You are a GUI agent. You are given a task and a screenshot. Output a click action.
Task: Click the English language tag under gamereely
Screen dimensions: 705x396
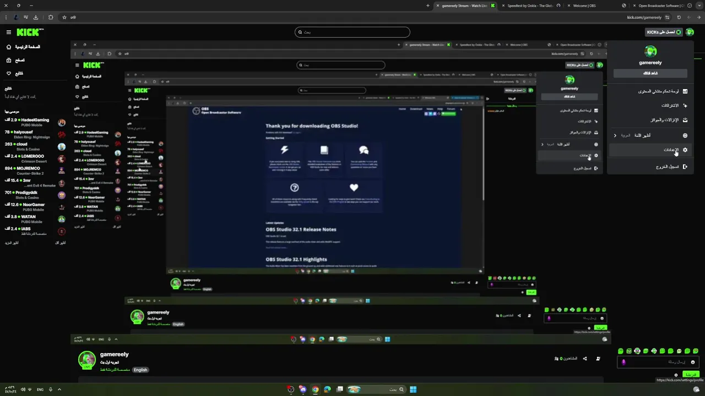[140, 370]
